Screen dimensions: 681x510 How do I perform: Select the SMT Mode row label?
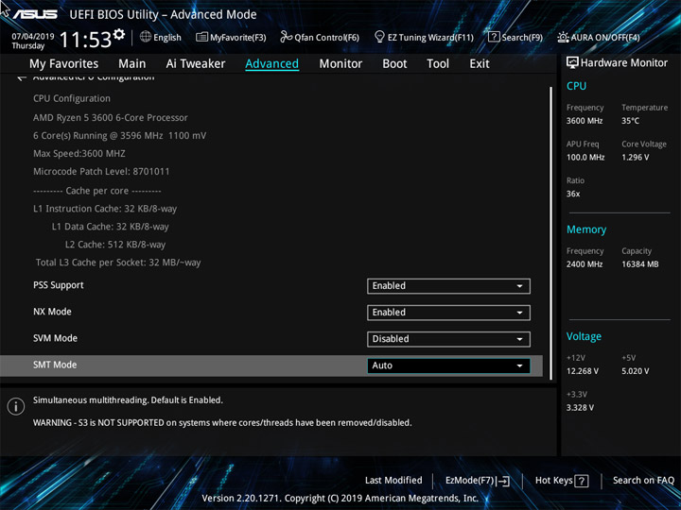click(x=55, y=365)
